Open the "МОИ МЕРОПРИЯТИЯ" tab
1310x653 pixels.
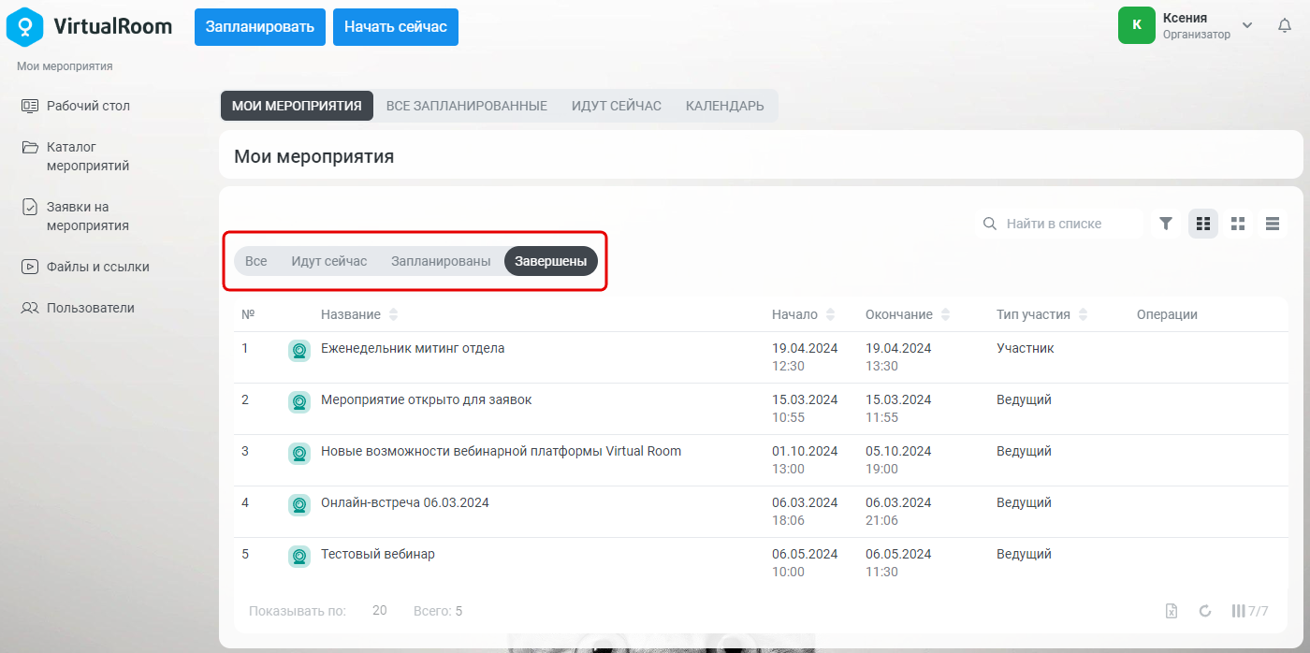pos(297,106)
